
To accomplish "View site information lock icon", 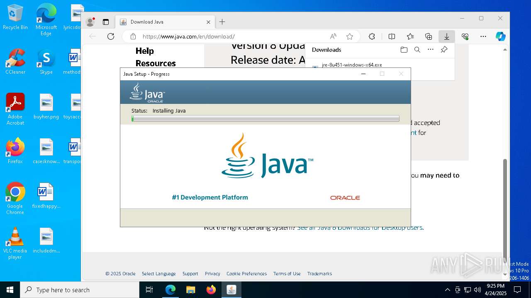I will (133, 36).
